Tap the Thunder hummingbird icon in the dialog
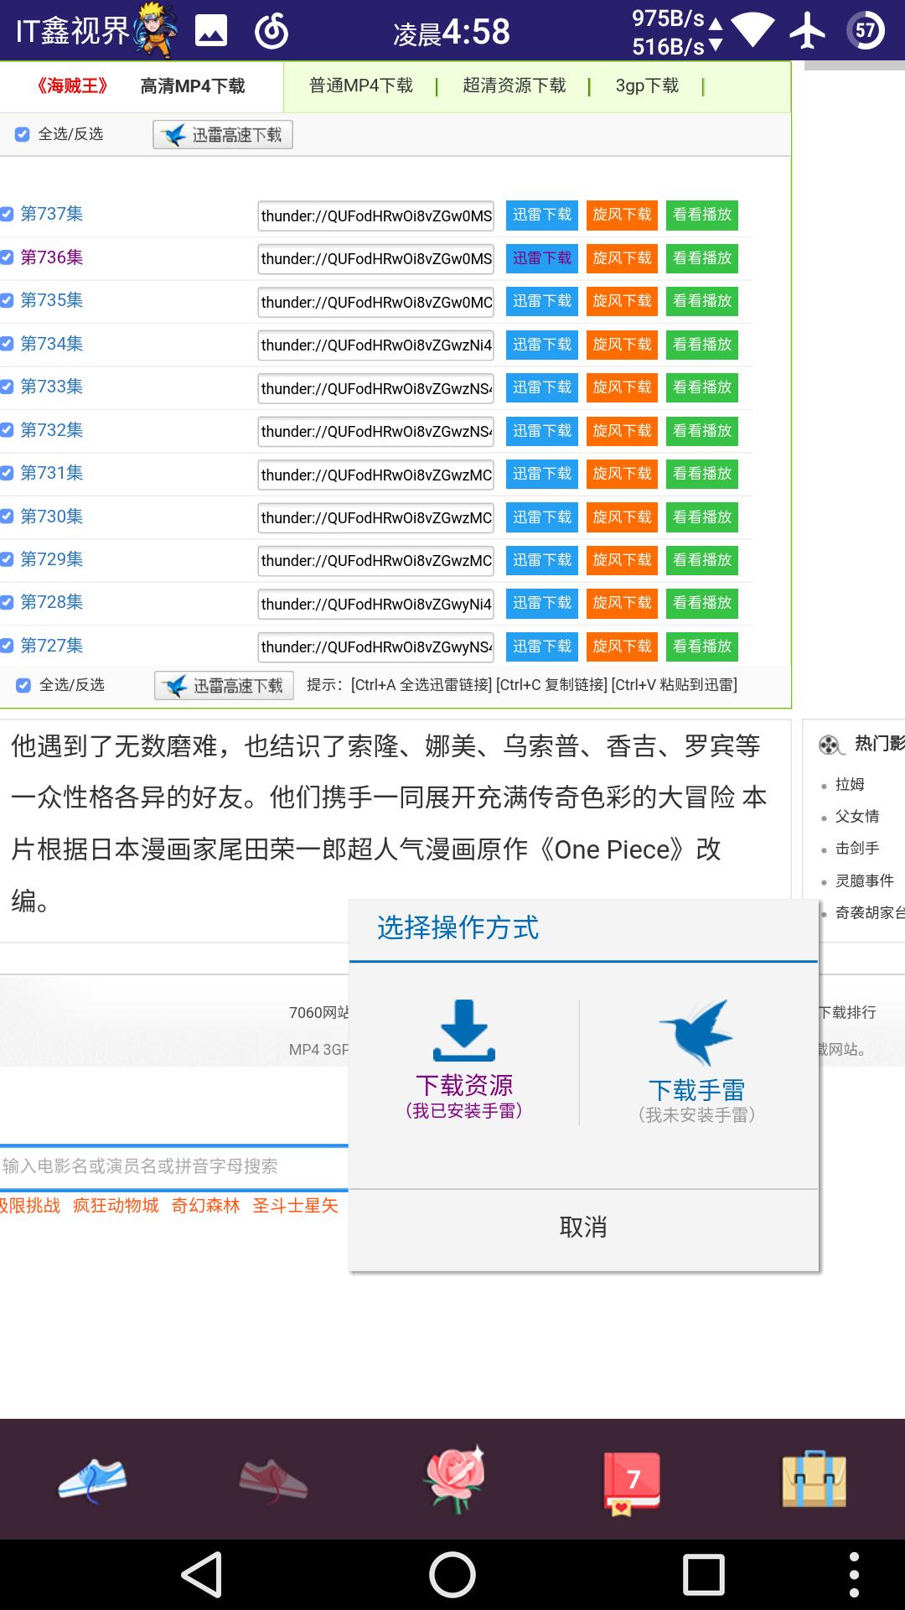The image size is (905, 1610). pyautogui.click(x=696, y=1032)
